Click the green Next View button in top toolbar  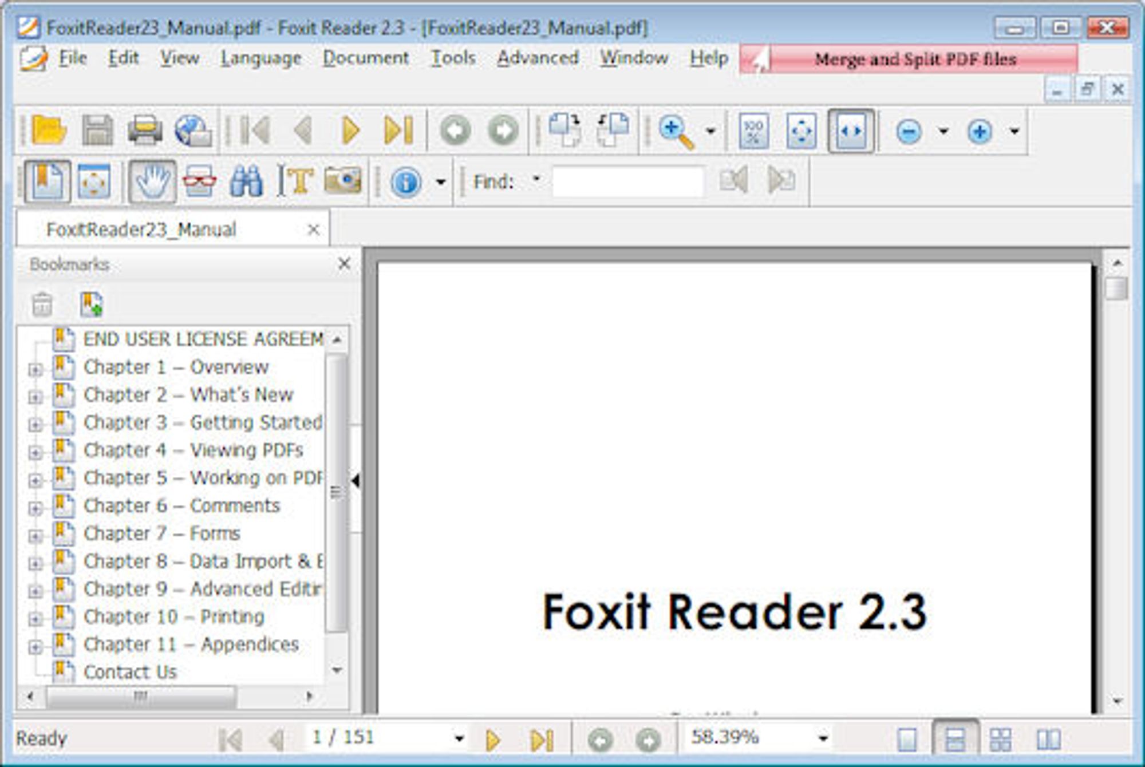[x=503, y=130]
